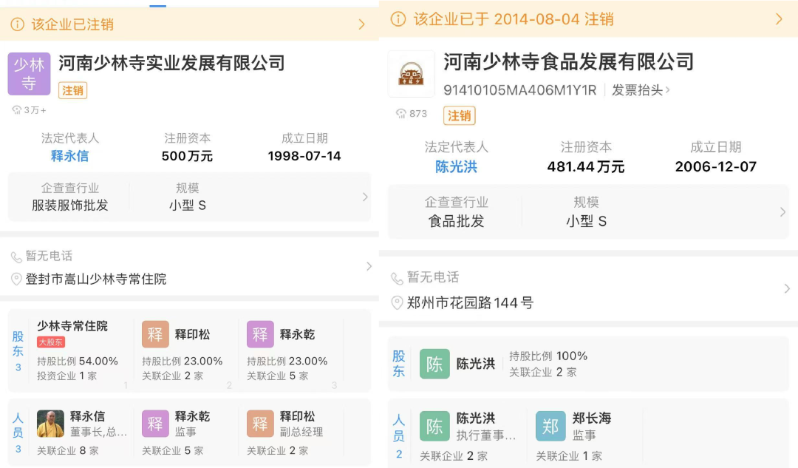798x468 pixels.
Task: Tap 投资企业 1 家 under 少林寺常住院
Action: 66,376
